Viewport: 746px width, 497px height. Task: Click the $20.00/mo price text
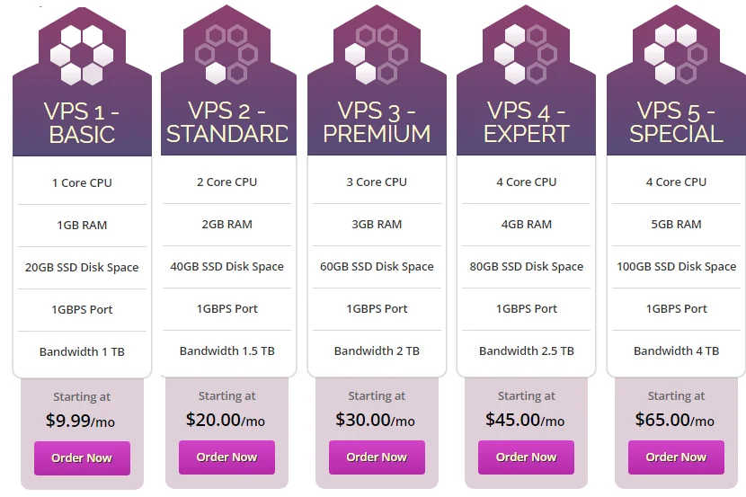point(225,420)
